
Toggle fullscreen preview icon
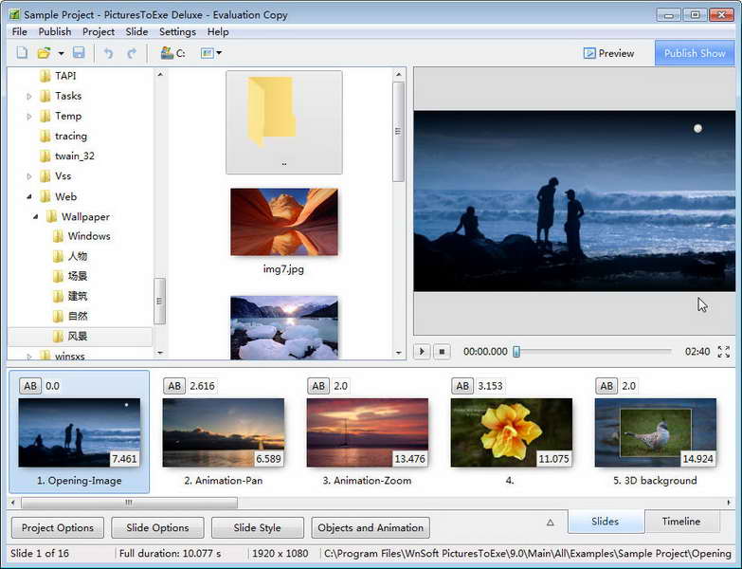click(724, 351)
